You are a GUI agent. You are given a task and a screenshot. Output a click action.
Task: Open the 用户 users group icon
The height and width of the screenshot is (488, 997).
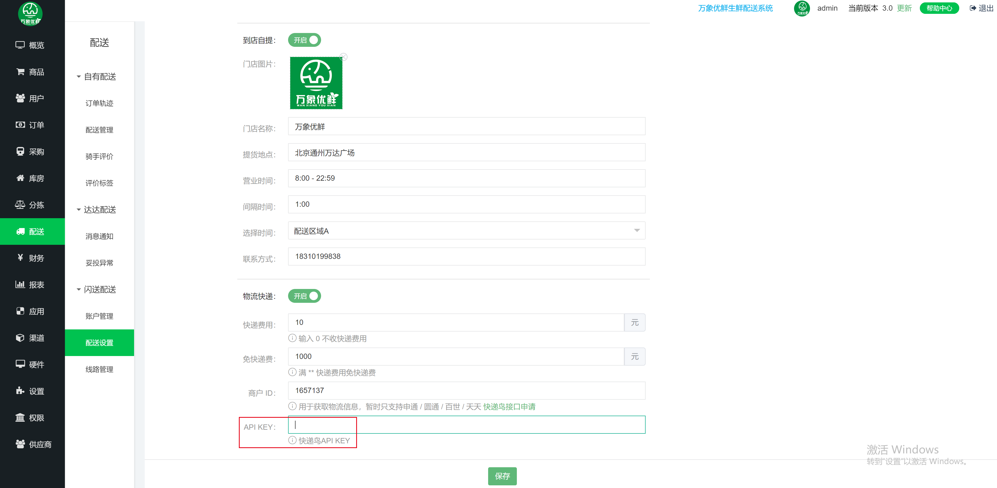20,98
